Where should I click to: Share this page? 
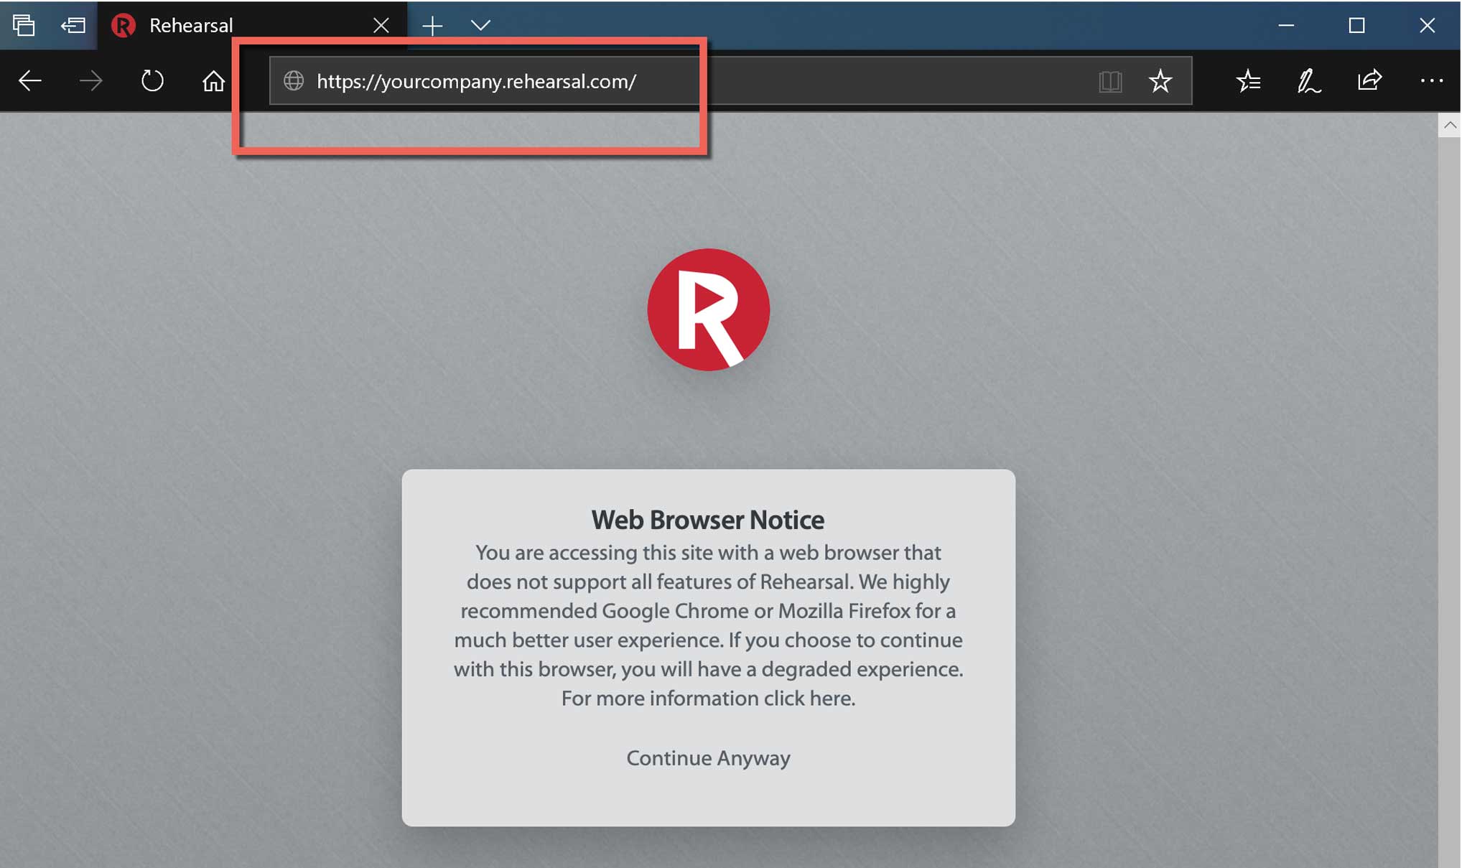point(1370,80)
